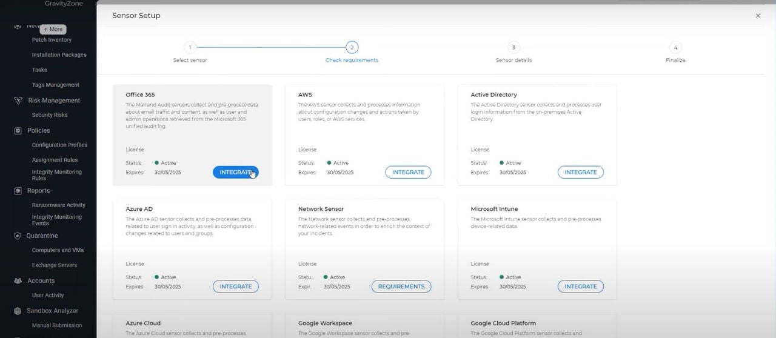
Task: Open Reports section
Action: pos(38,191)
